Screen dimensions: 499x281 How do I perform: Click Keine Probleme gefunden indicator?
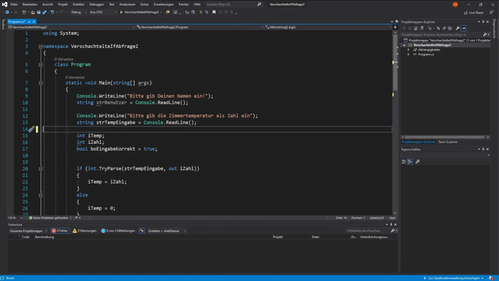(49, 218)
